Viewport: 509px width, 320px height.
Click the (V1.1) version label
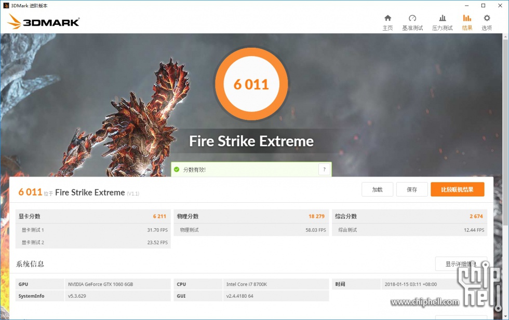[x=133, y=193]
